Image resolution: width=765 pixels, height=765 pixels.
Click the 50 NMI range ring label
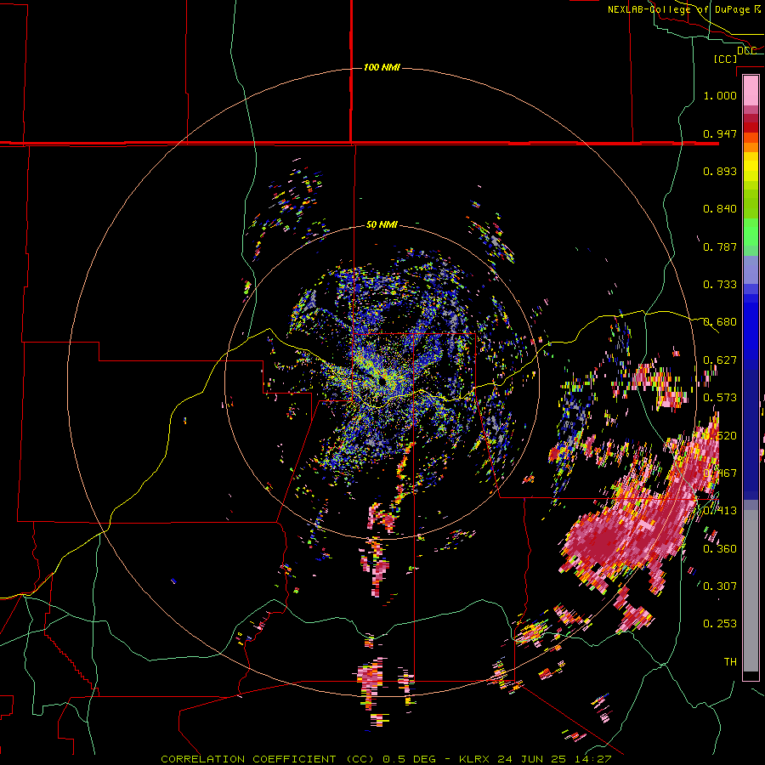pos(382,224)
